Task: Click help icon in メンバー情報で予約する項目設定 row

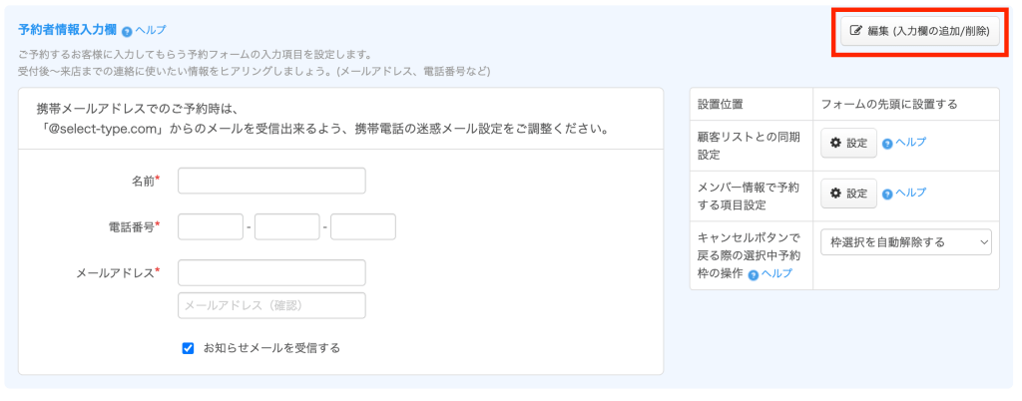Action: pos(887,194)
